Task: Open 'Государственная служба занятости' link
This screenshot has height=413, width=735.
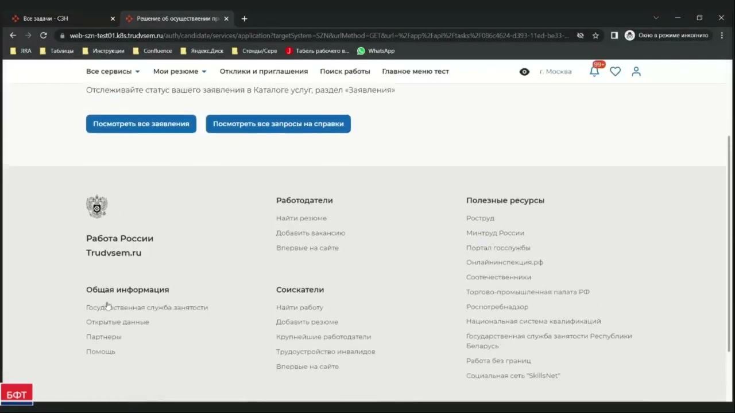Action: pyautogui.click(x=147, y=307)
